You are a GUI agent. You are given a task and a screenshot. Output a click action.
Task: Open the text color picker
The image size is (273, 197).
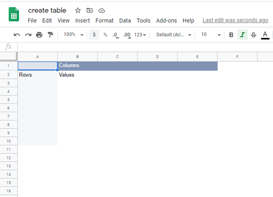tap(265, 35)
